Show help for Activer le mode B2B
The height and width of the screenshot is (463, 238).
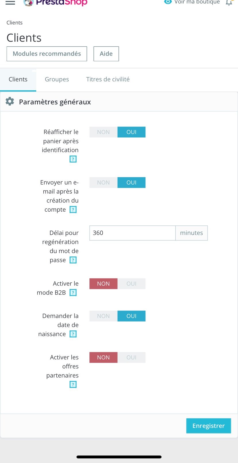(73, 293)
